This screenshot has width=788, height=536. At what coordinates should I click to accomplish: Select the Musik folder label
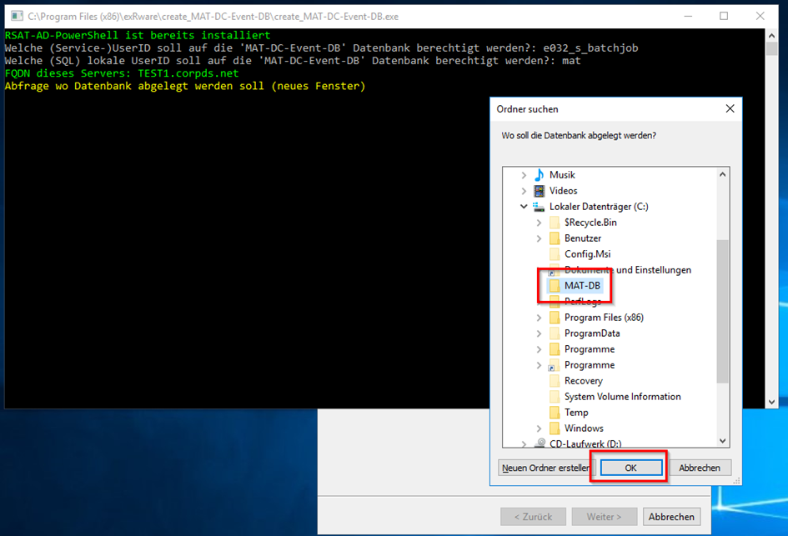[562, 175]
